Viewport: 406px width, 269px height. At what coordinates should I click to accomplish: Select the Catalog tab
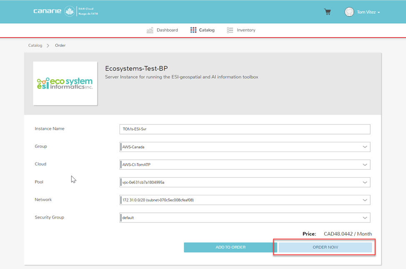coord(207,30)
